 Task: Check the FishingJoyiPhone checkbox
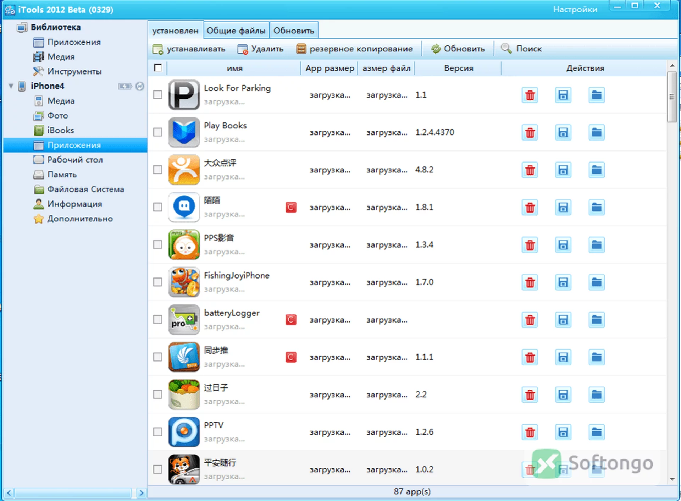click(x=157, y=282)
